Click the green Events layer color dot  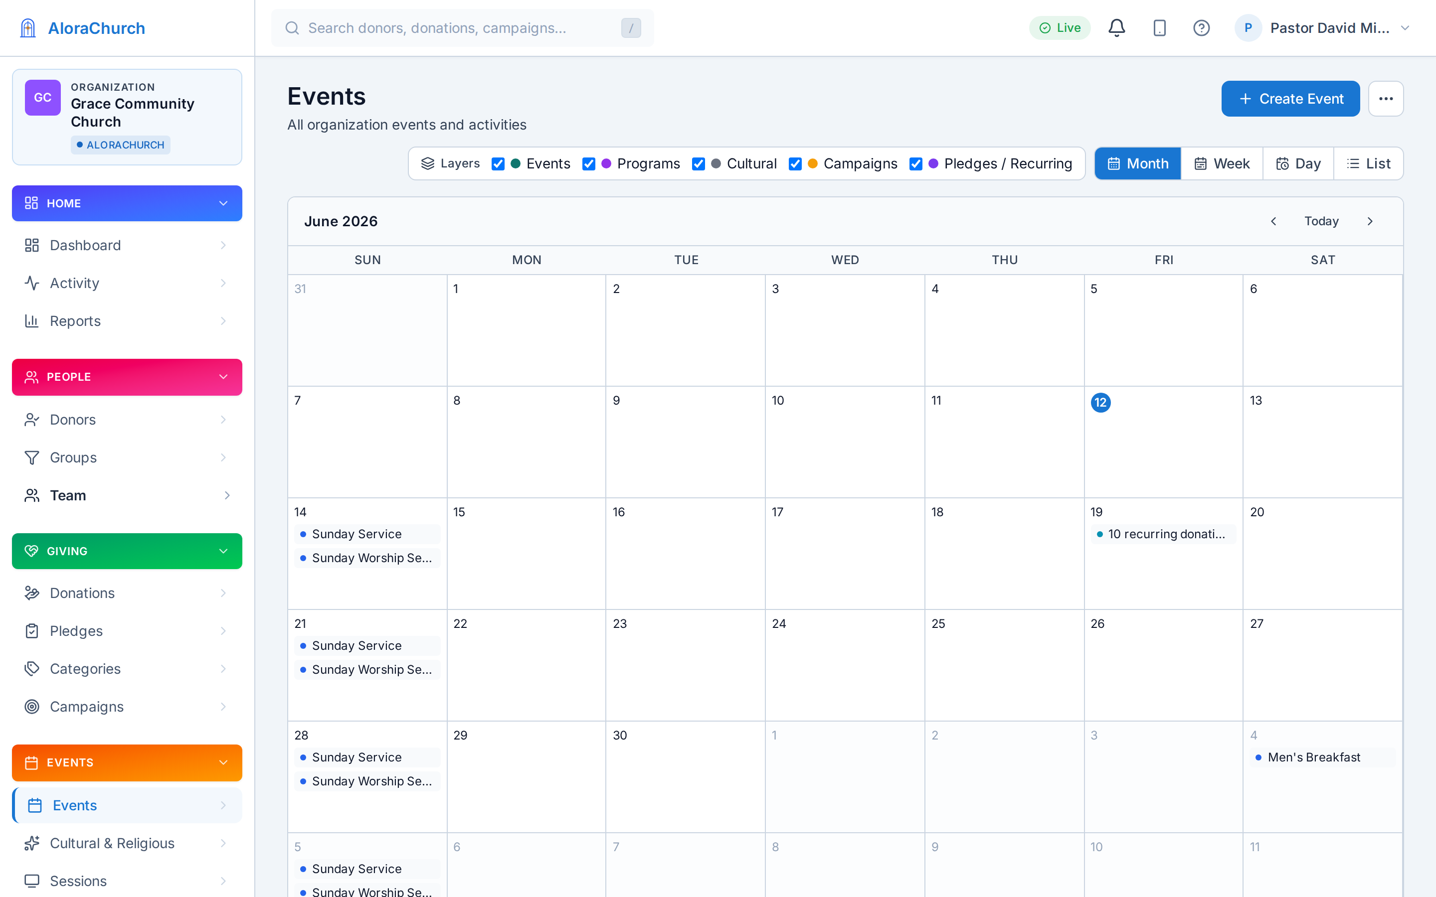click(x=516, y=164)
